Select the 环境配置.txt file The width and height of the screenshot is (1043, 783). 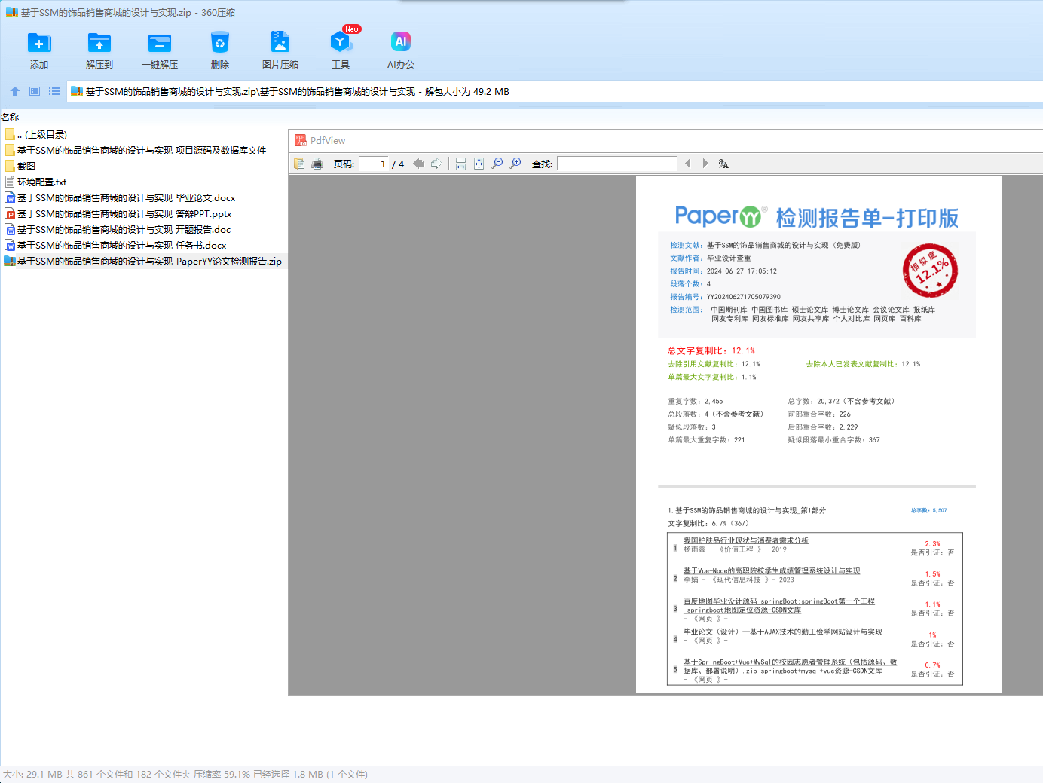tap(36, 182)
